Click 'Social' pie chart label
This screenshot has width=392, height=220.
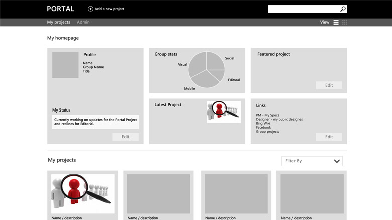coord(230,58)
